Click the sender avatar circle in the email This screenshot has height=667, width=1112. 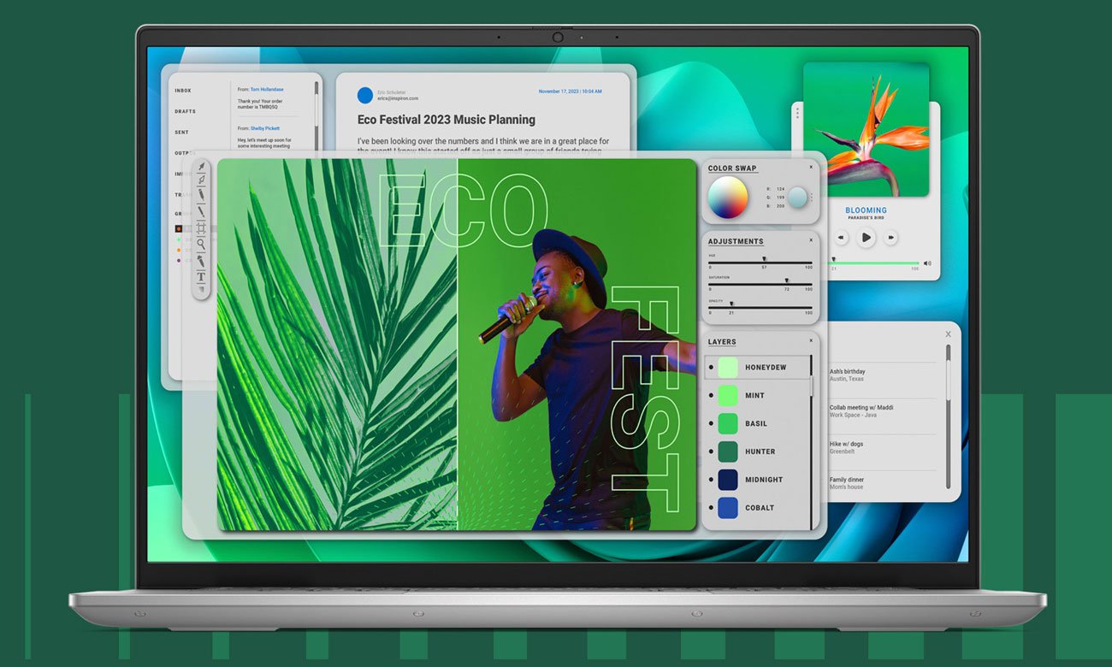(365, 95)
